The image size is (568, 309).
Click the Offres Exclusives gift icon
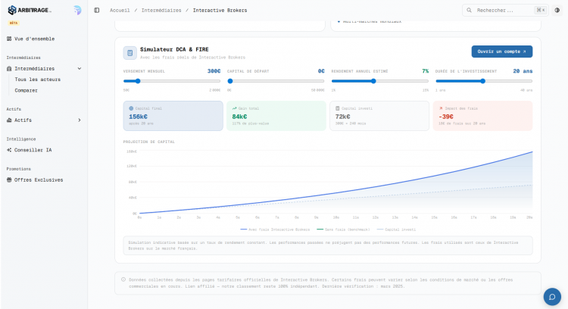pos(9,179)
